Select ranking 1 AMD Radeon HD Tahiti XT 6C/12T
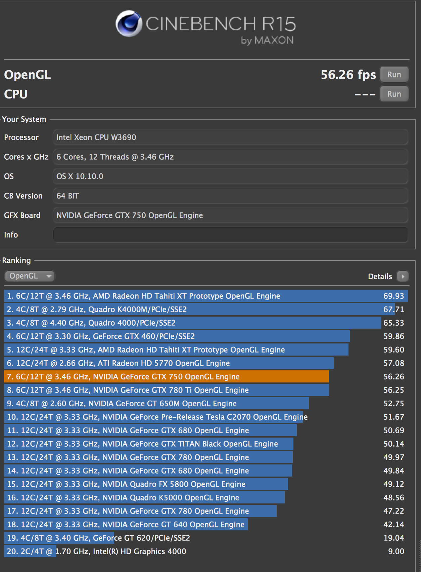421x572 pixels. [x=206, y=296]
